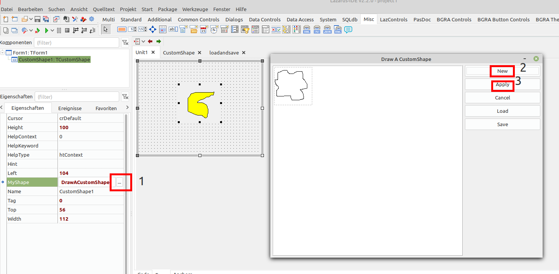Viewport: 559px width, 274px height.
Task: Open the Datei menu
Action: [x=7, y=9]
